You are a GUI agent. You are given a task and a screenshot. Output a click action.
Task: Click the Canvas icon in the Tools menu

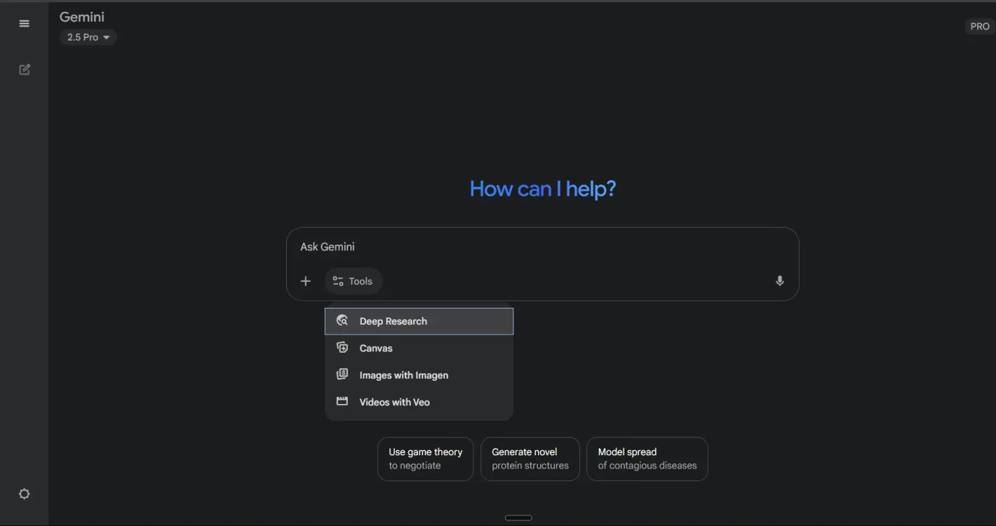[x=342, y=348]
